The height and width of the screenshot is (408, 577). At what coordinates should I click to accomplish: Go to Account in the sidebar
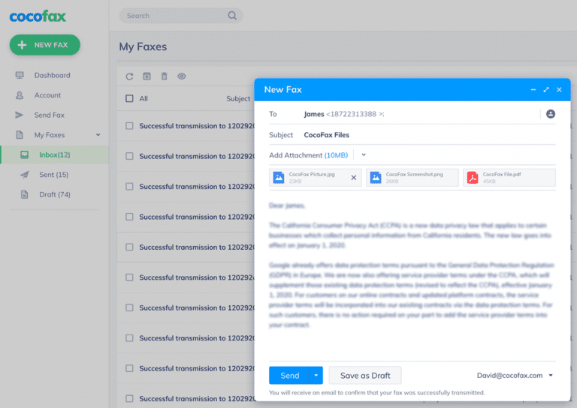pos(47,95)
